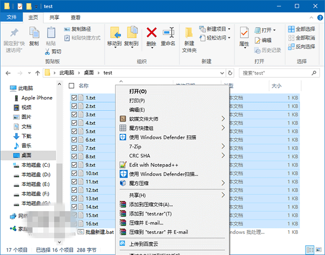Expand the CRC SHA submenu arrow
The width and height of the screenshot is (325, 255).
(x=223, y=155)
